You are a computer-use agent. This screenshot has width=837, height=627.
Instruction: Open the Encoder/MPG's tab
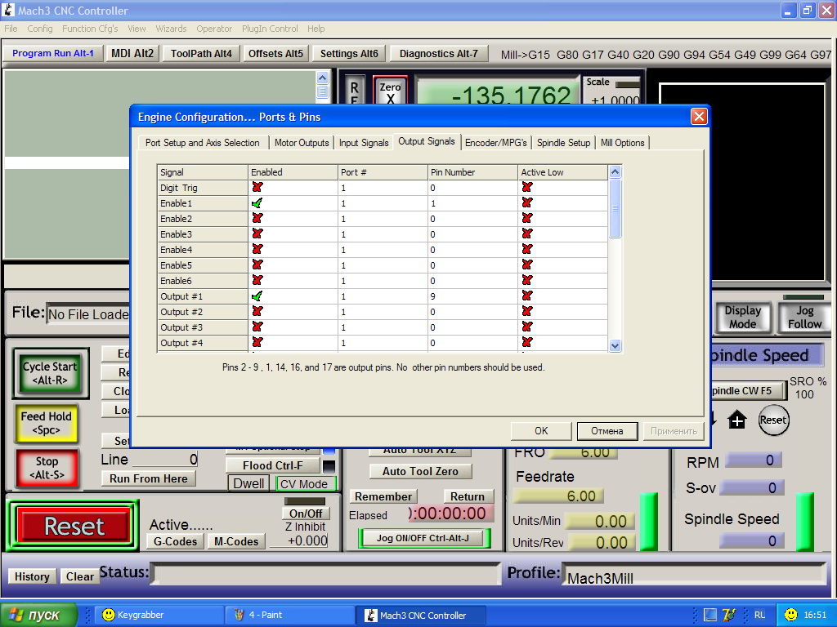click(x=496, y=143)
